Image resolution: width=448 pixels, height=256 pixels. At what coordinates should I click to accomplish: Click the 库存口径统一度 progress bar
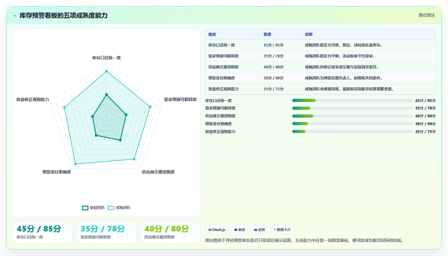pos(352,100)
